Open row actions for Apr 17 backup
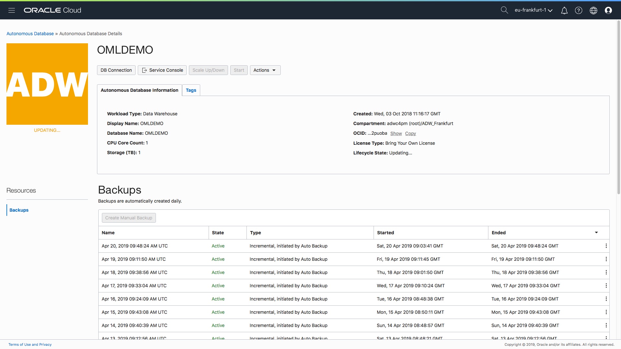 coord(606,286)
